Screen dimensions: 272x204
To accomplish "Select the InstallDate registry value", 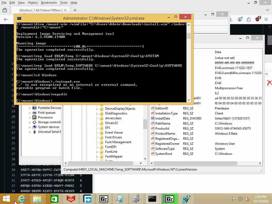I will tap(163, 118).
